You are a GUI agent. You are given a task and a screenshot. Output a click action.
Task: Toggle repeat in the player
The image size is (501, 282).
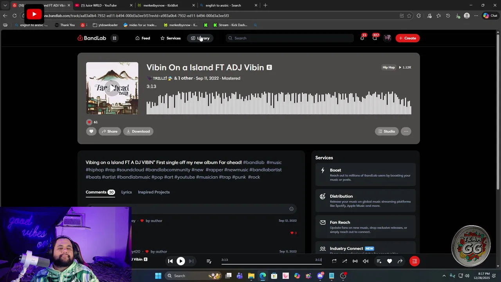334,261
